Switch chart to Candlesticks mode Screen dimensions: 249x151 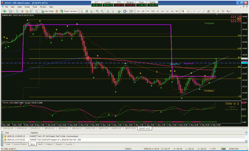point(87,11)
